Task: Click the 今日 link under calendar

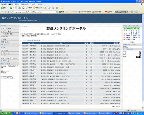Action: pos(131,42)
